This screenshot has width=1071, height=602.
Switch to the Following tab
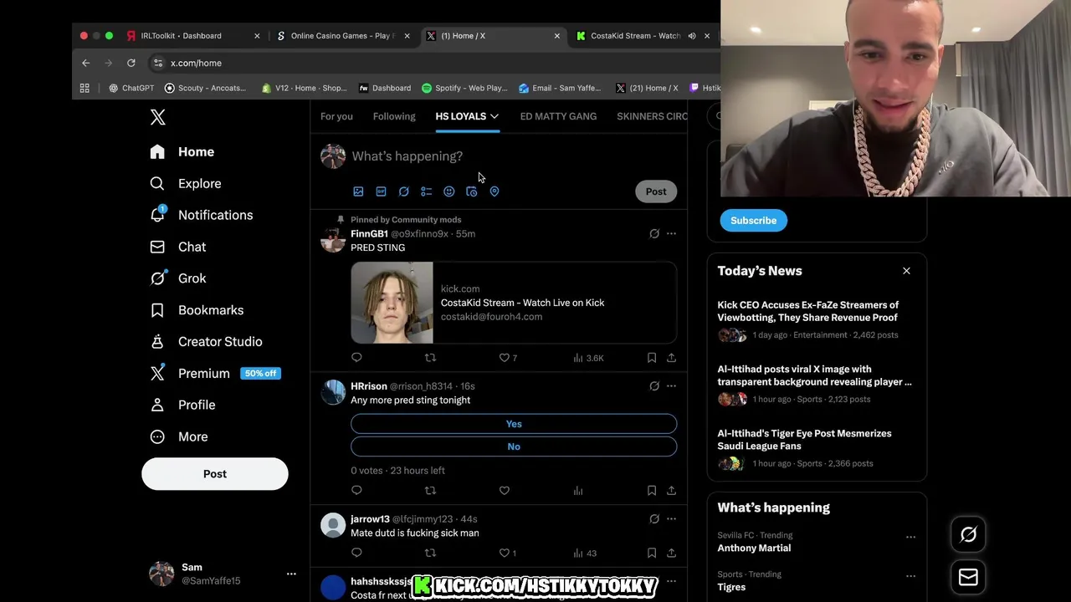(394, 116)
